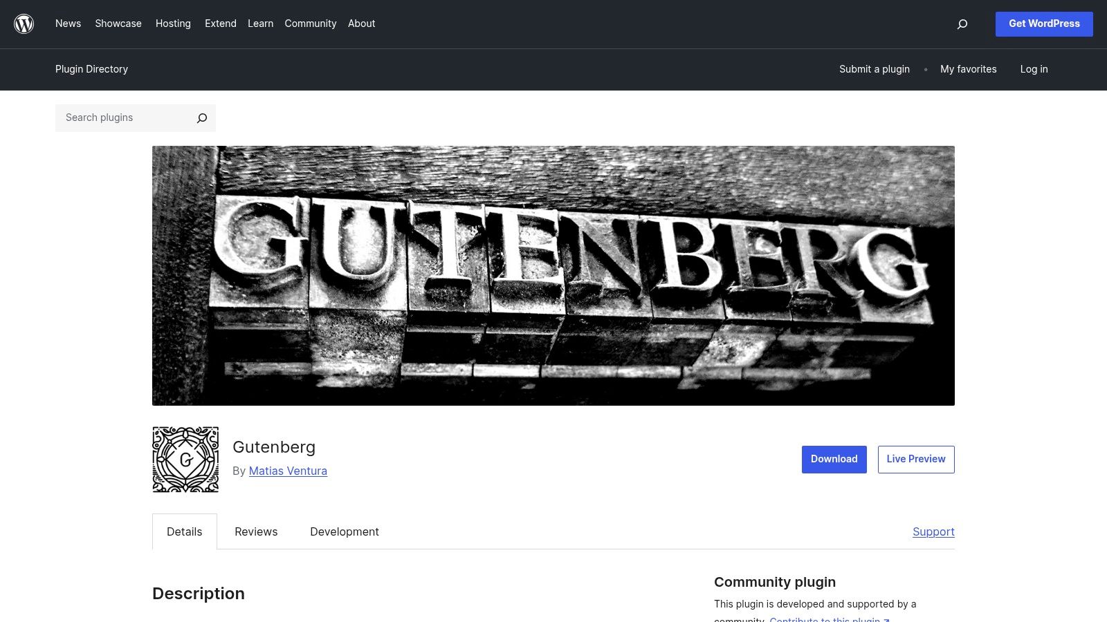Select the Learn menu item

tap(261, 23)
